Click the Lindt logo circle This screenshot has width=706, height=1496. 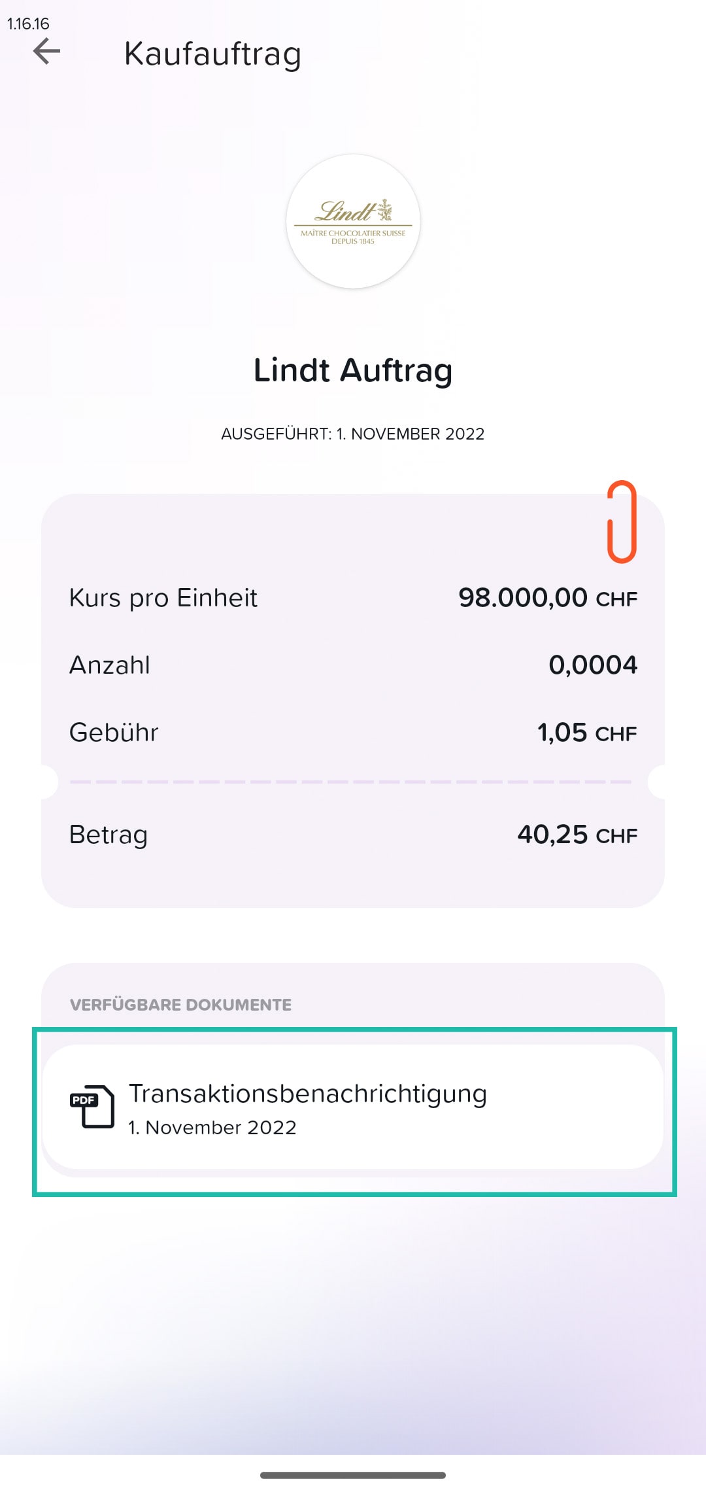point(353,221)
